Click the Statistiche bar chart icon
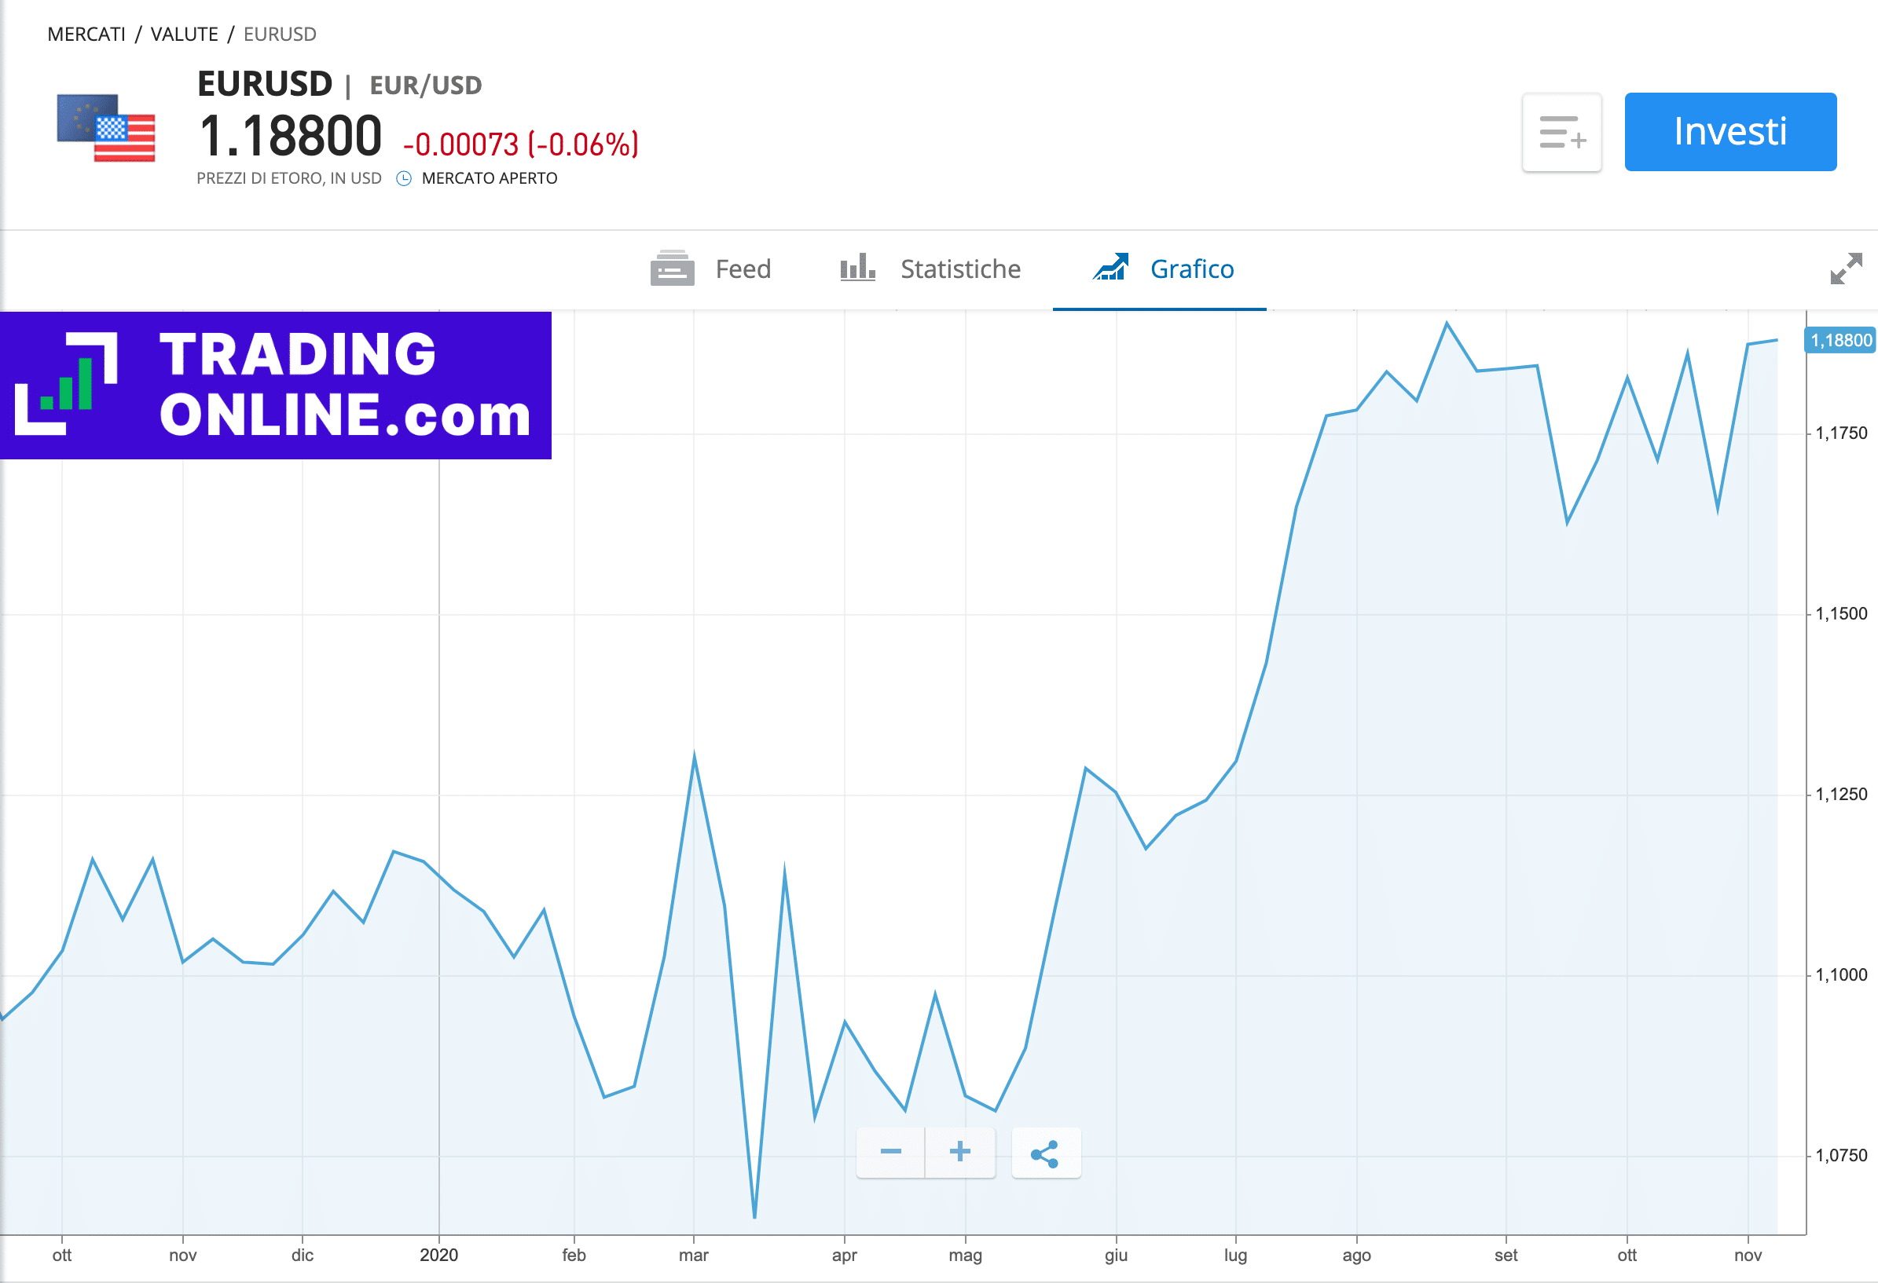The width and height of the screenshot is (1878, 1283). (x=857, y=267)
